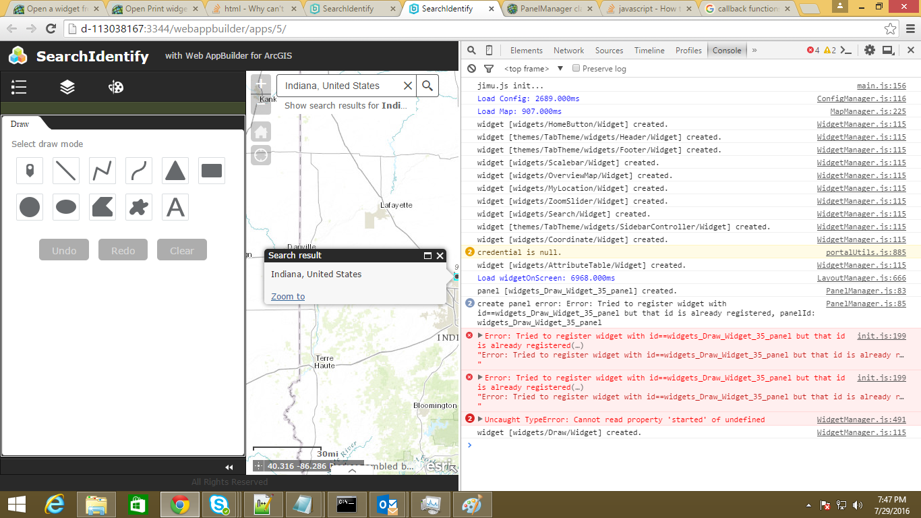
Task: Click the Indiana, United States search box
Action: (339, 86)
